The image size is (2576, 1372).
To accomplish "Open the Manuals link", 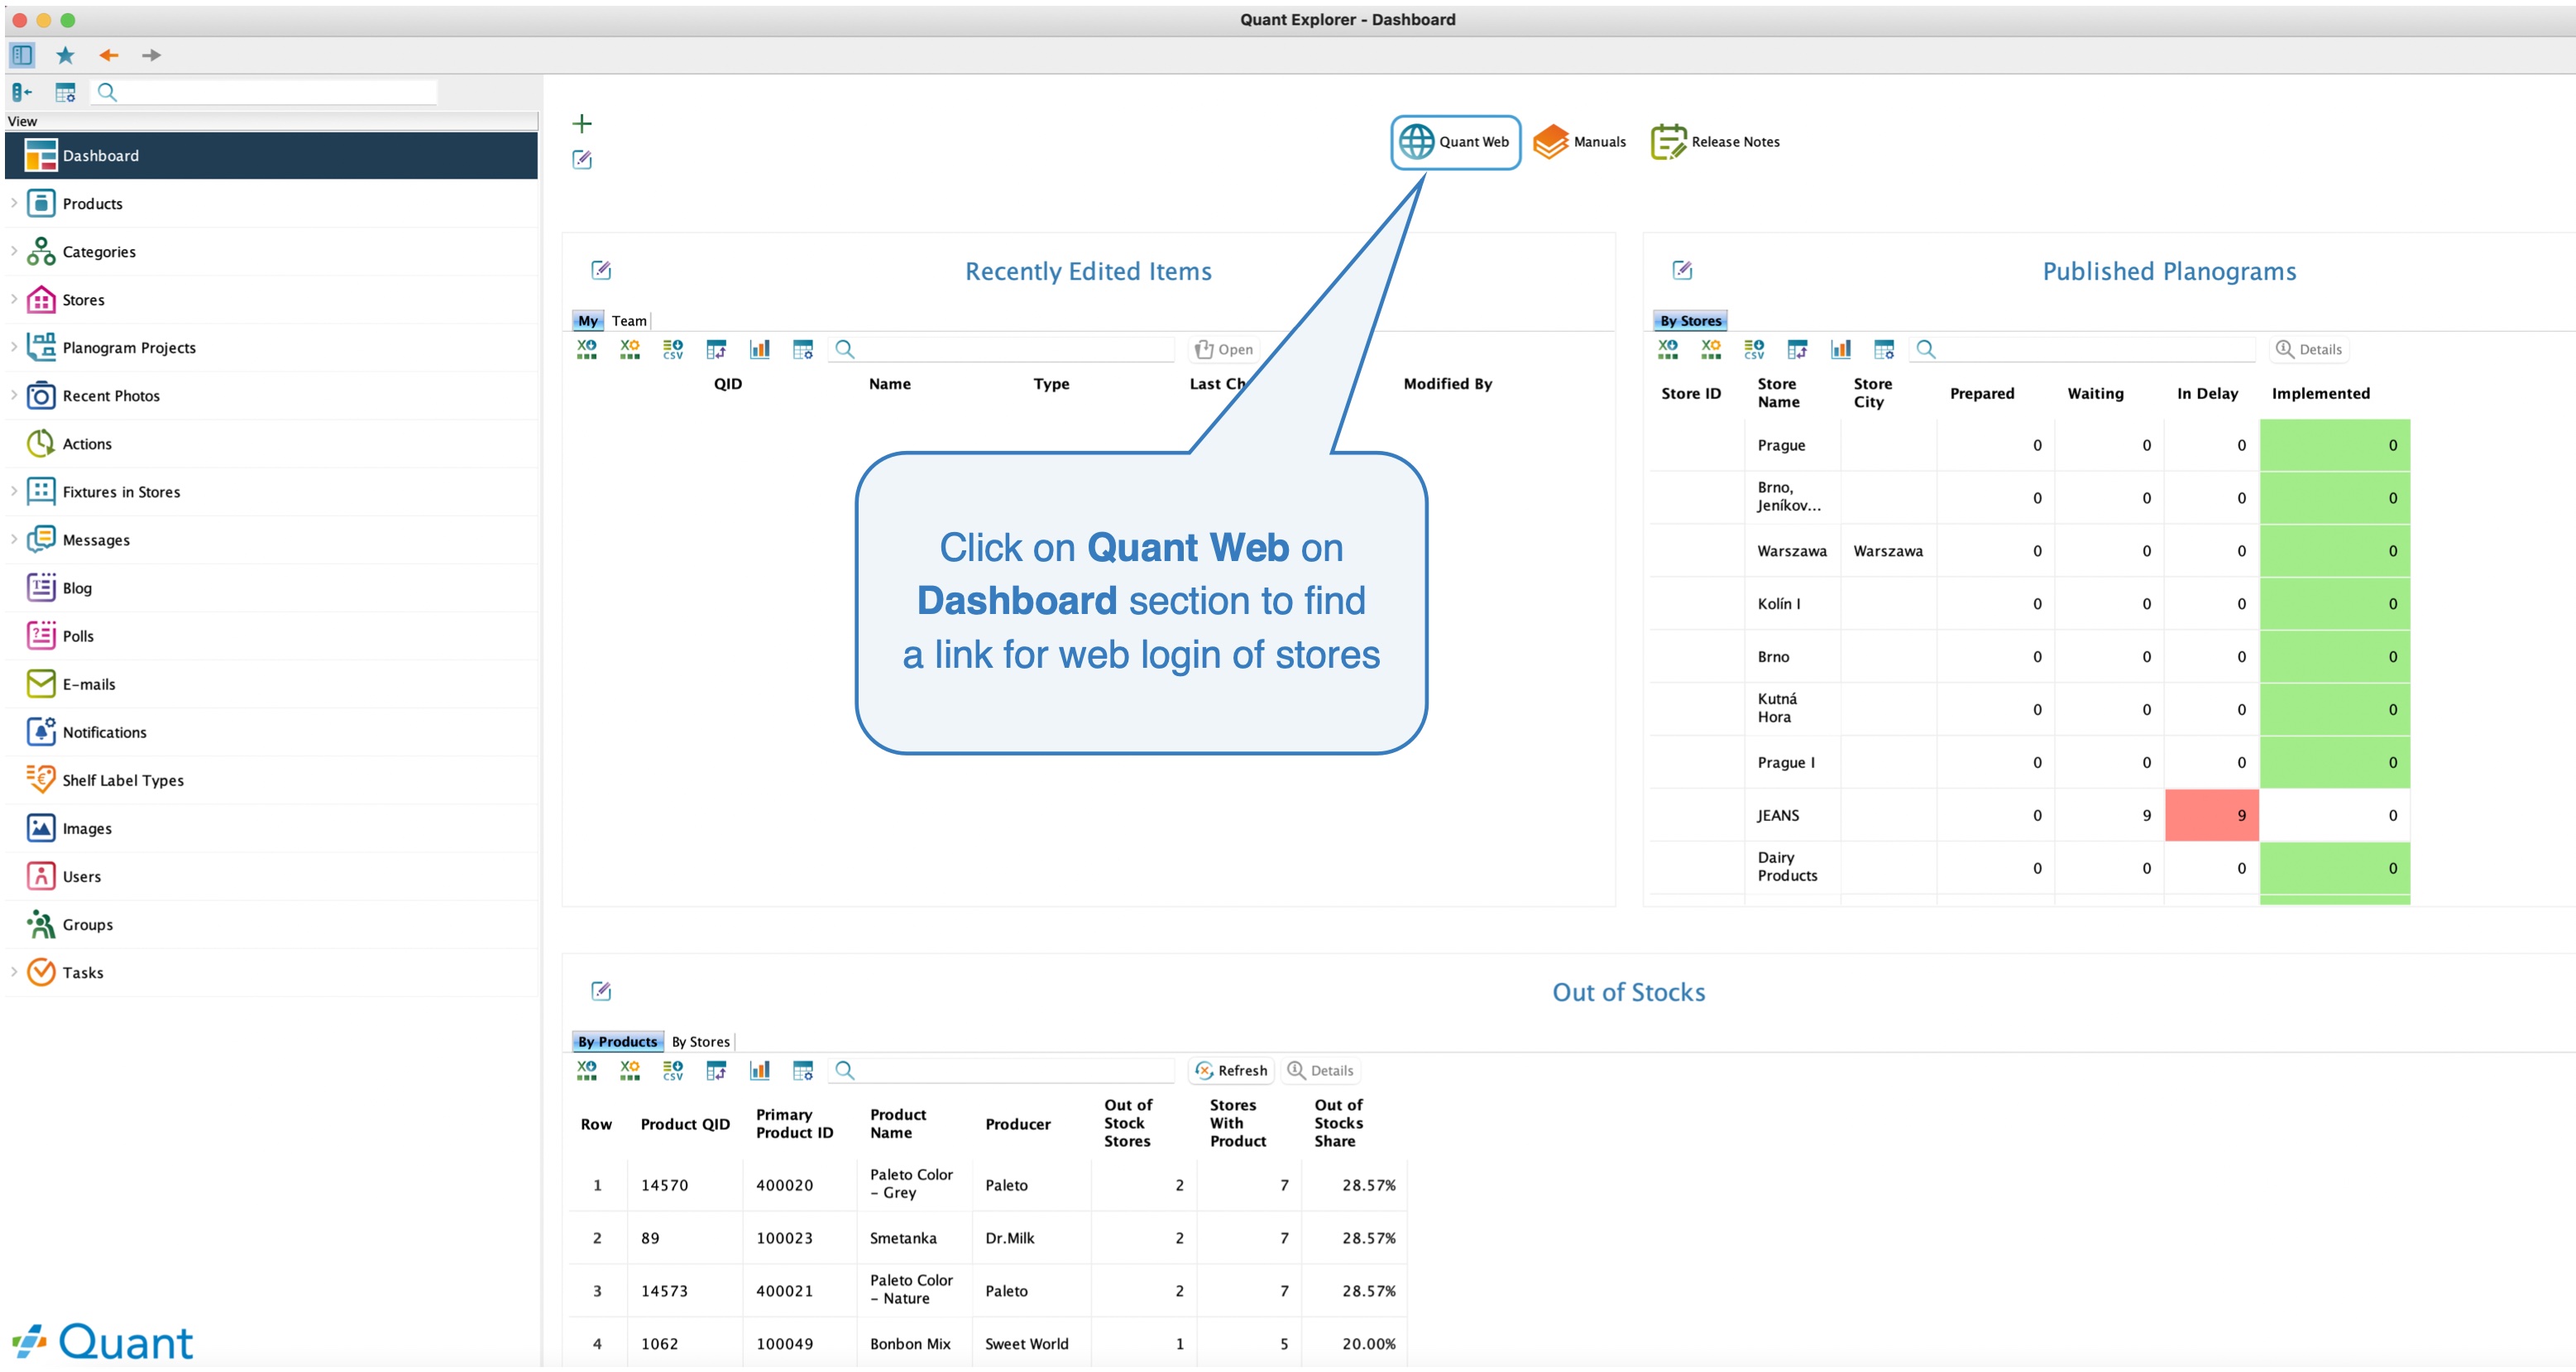I will point(1580,142).
